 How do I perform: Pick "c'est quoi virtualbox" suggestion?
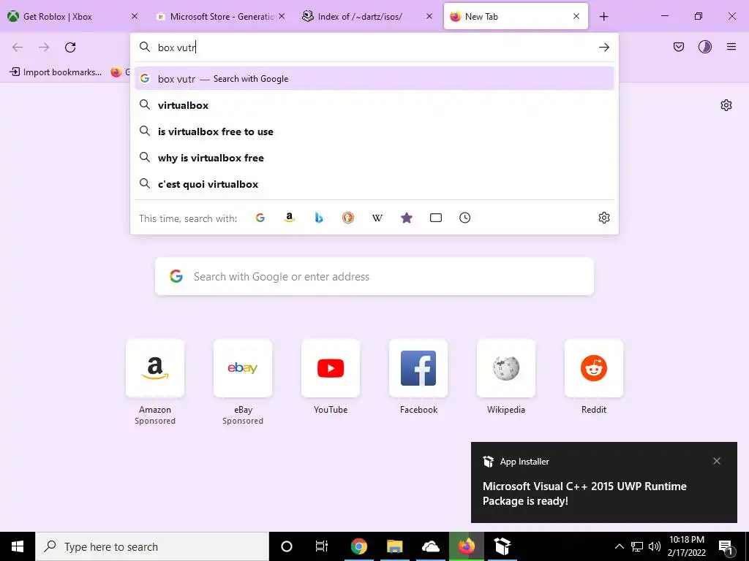(x=374, y=183)
